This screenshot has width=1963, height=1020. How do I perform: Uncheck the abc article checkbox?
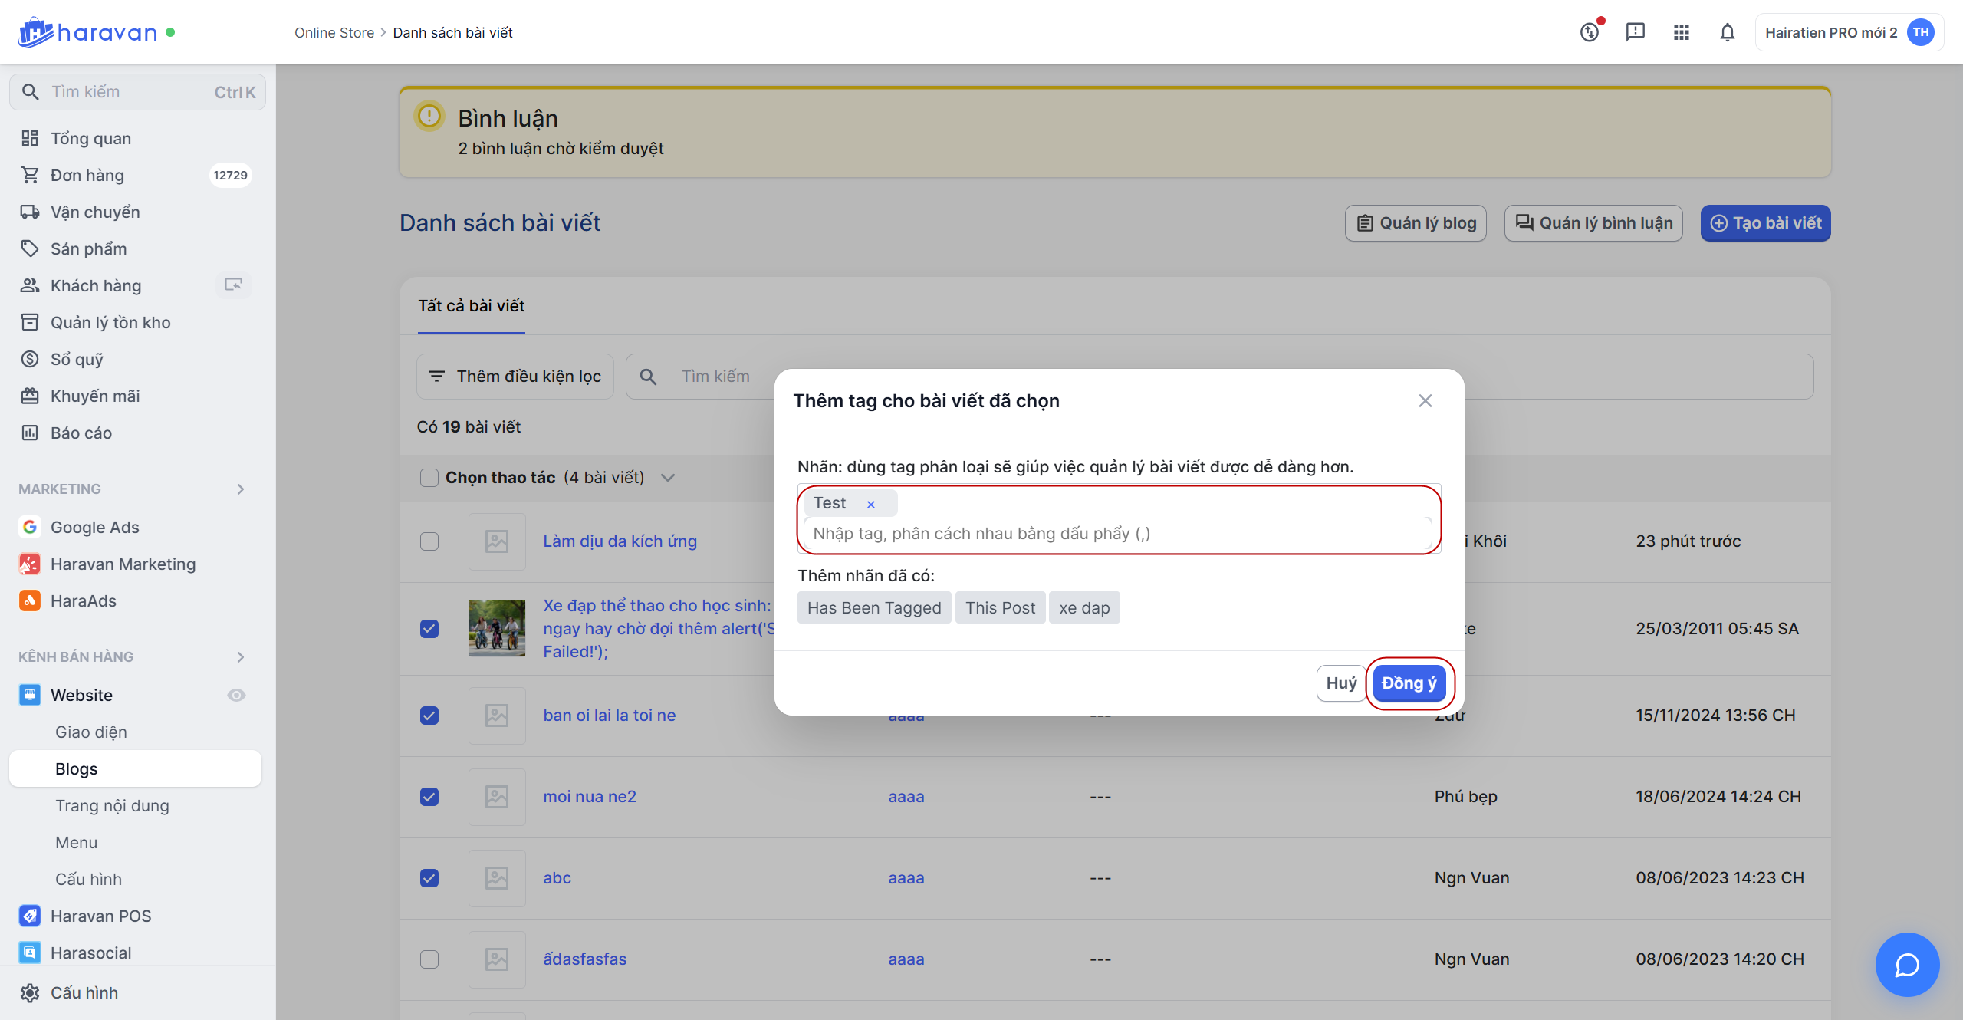tap(429, 878)
